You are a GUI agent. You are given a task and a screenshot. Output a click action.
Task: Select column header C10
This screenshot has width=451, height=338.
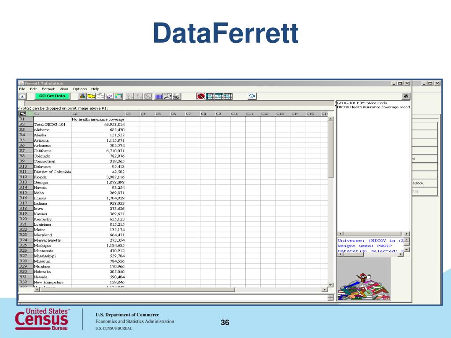tap(238, 114)
